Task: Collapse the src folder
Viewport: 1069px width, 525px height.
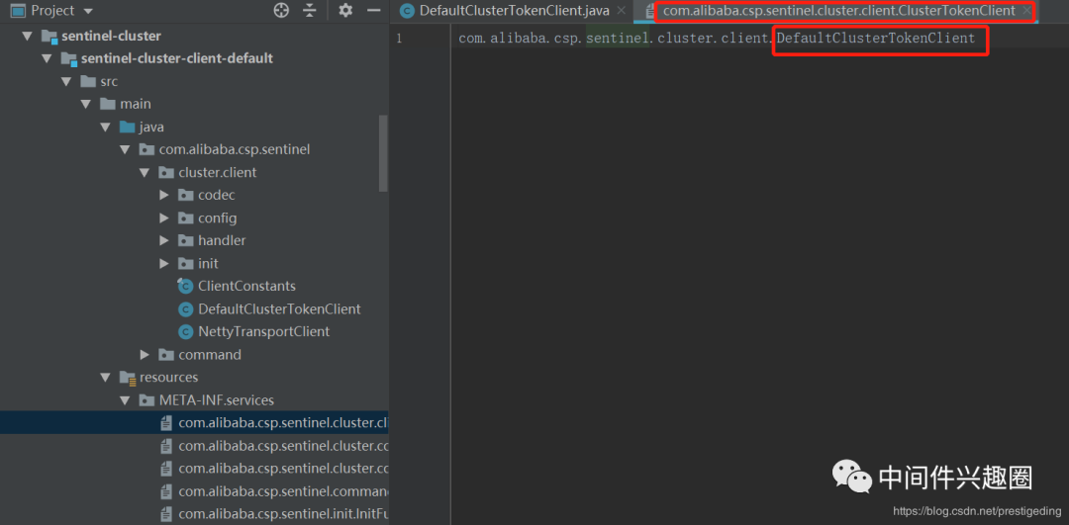Action: (x=66, y=82)
